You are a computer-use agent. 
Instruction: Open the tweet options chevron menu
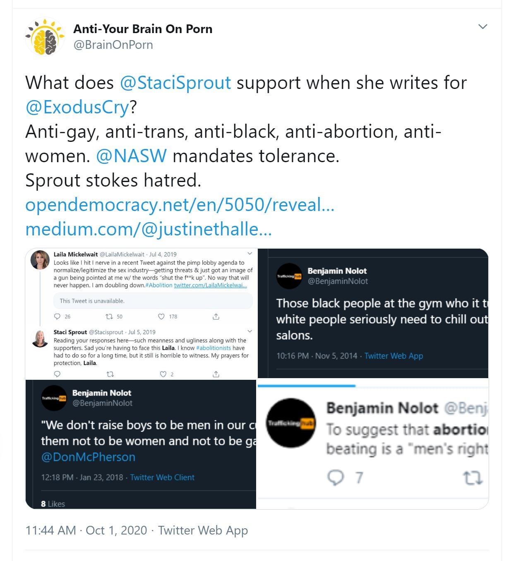[x=482, y=27]
